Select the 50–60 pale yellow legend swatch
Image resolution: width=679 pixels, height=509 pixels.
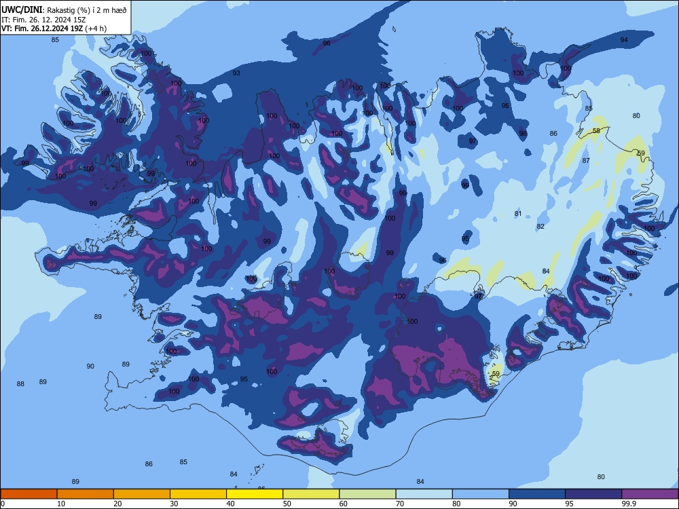click(311, 494)
